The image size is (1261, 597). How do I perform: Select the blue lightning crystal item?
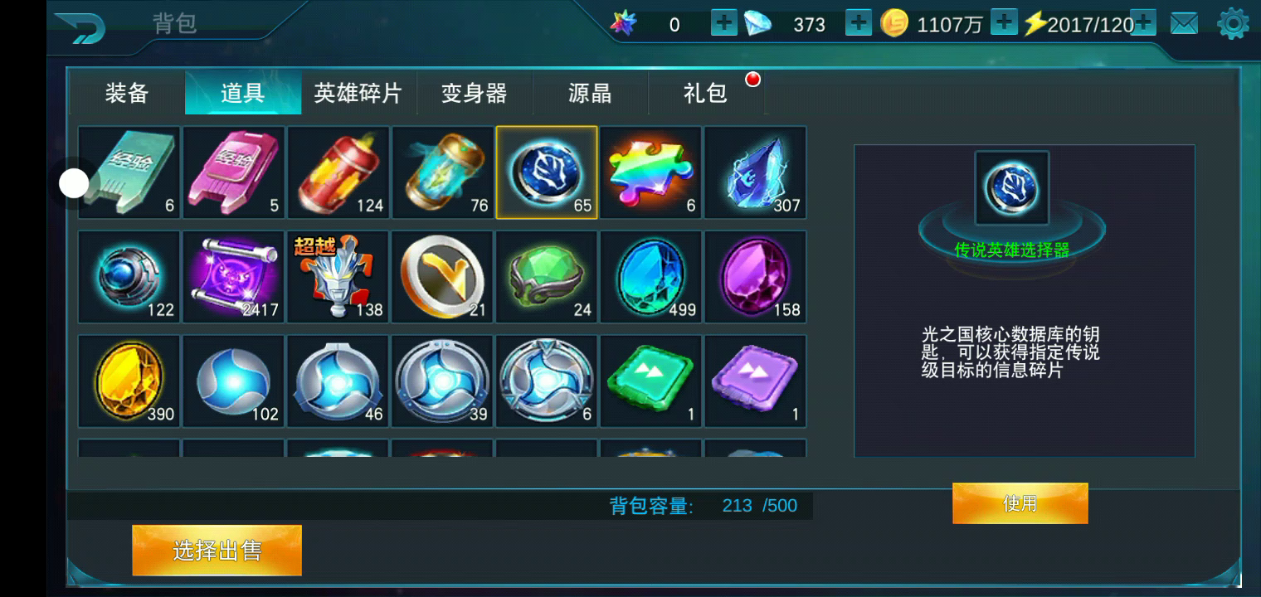(x=756, y=172)
